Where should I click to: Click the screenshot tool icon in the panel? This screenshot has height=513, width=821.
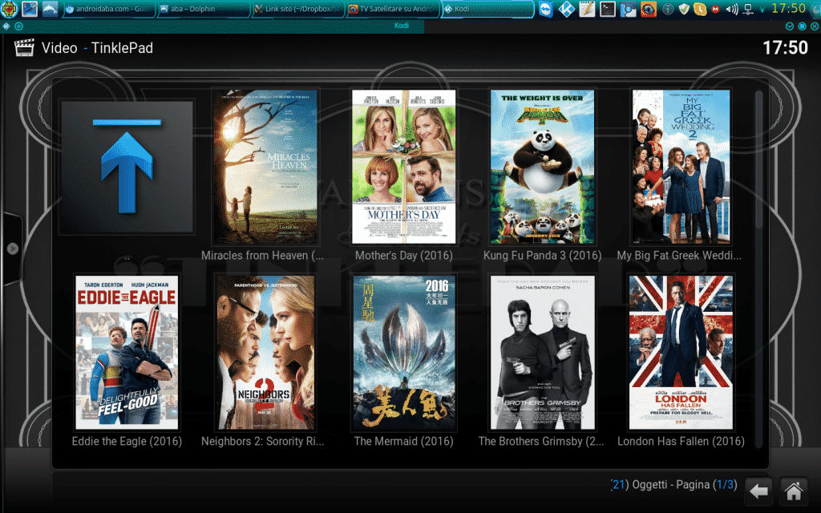[628, 9]
